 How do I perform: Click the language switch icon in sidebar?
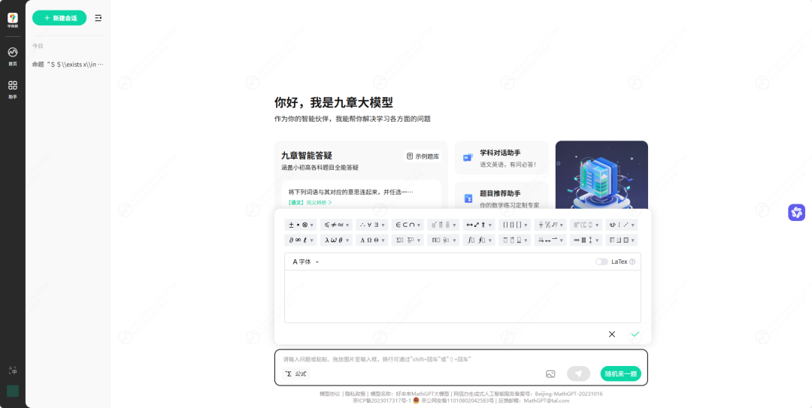coord(13,370)
